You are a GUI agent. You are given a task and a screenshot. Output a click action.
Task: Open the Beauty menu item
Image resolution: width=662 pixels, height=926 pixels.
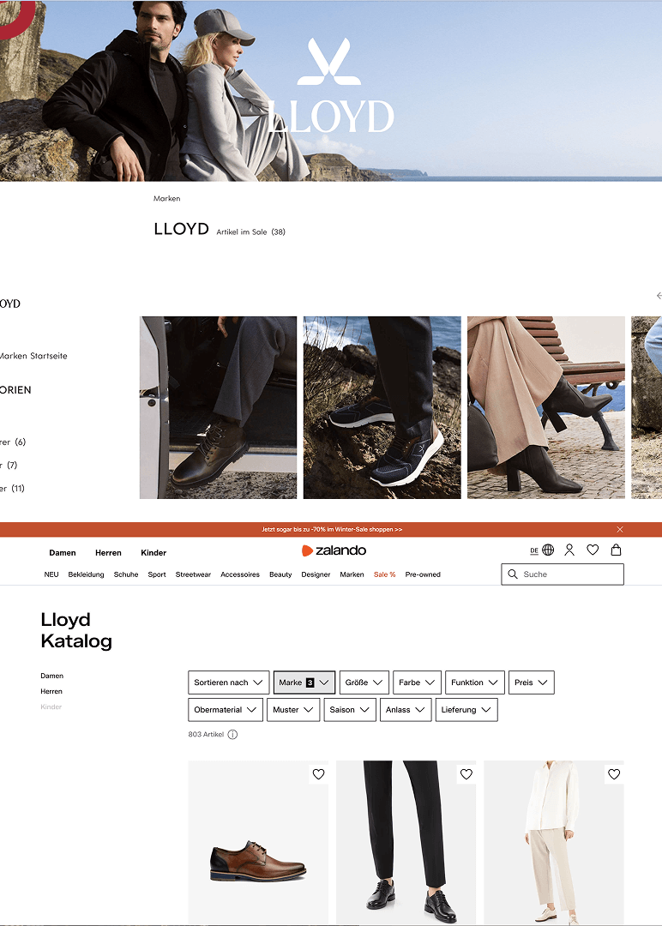[x=280, y=574]
